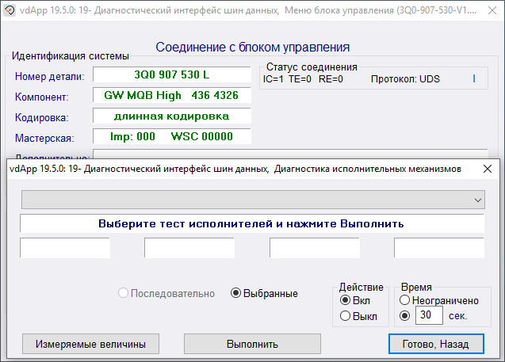Click the first empty result field
Viewport: 505px width, 362px height.
pyautogui.click(x=65, y=248)
